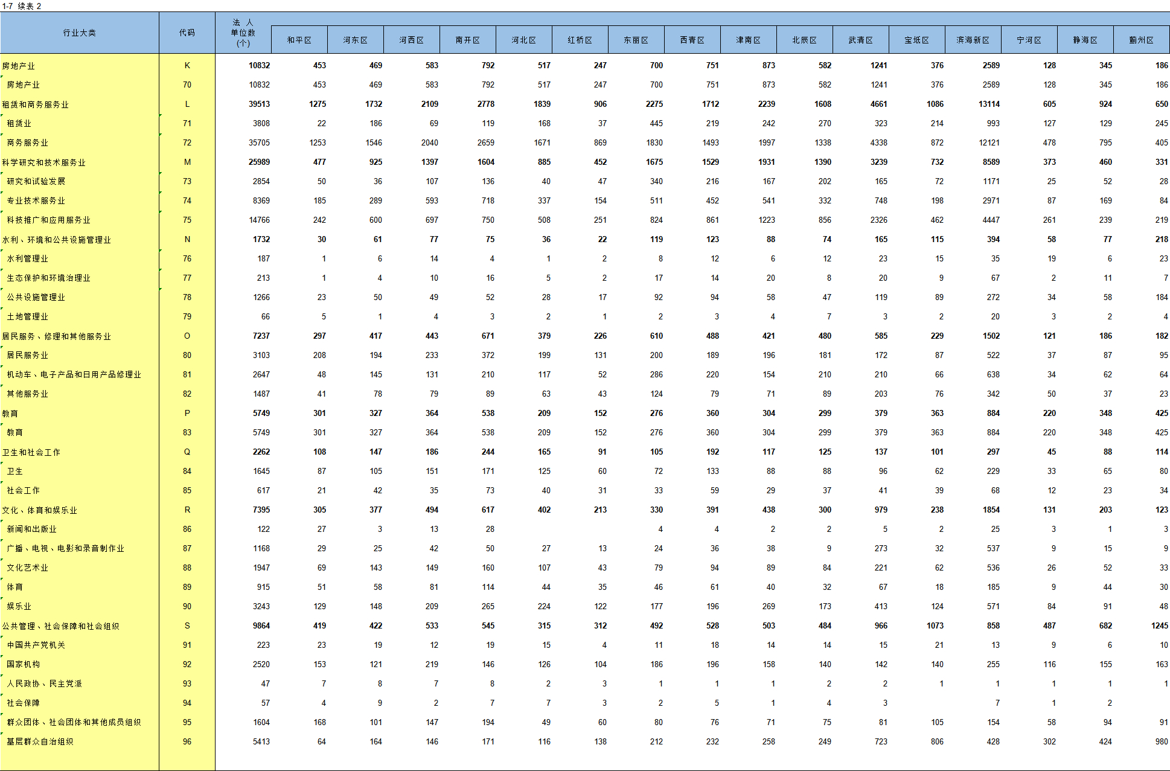The image size is (1170, 771).
Task: Click the 土地管理业 row label
Action: coord(27,316)
